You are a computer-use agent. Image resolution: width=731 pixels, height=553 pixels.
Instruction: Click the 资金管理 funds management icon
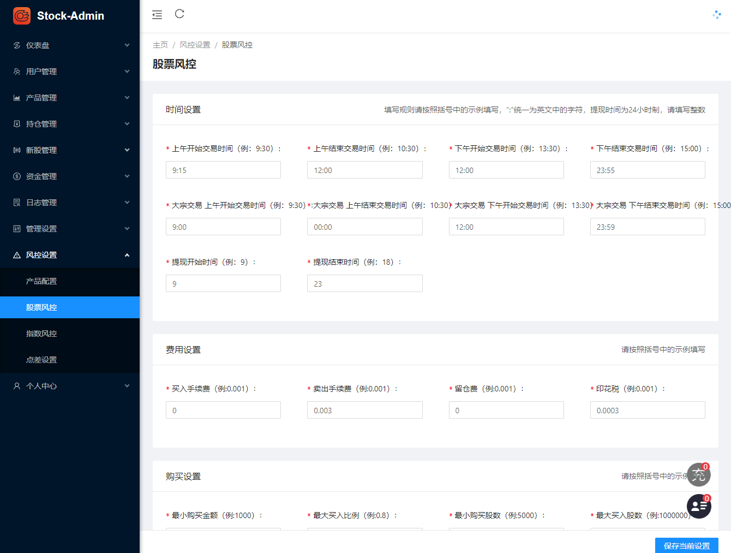(x=16, y=176)
